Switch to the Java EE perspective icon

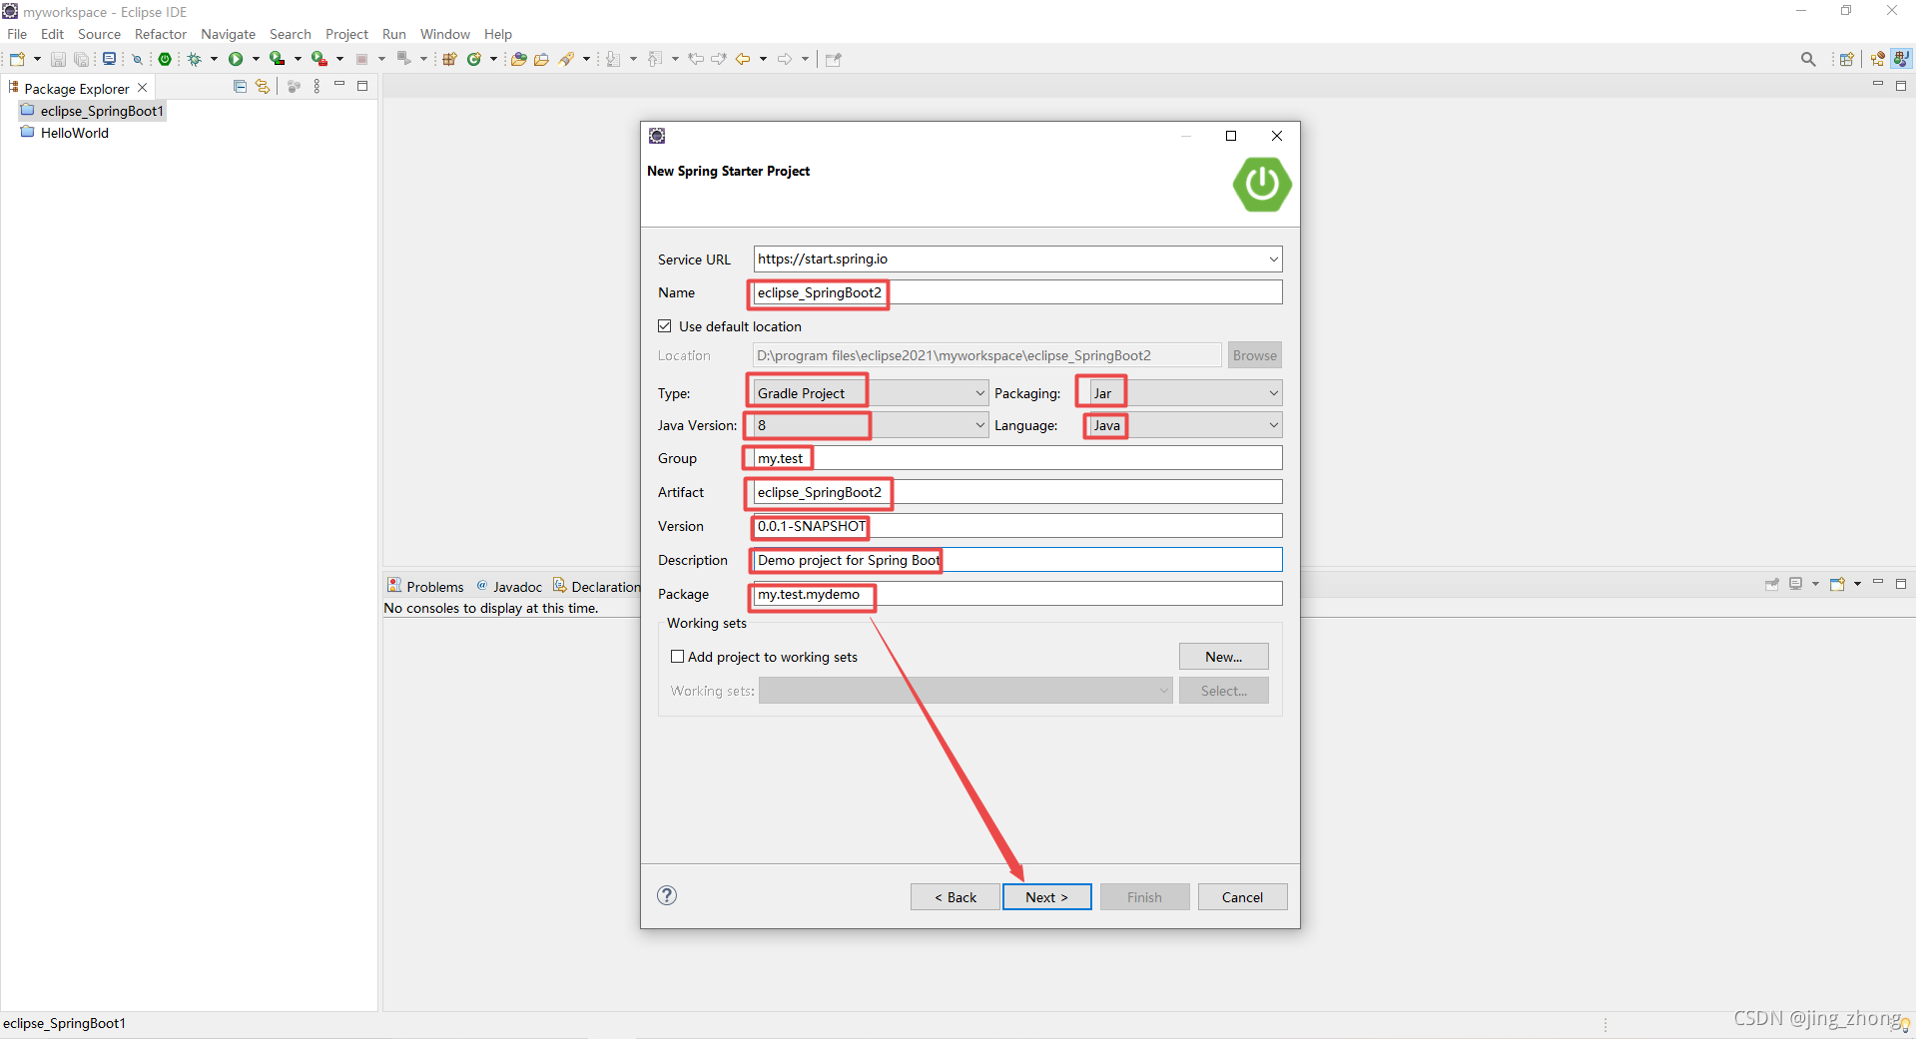(x=1878, y=59)
